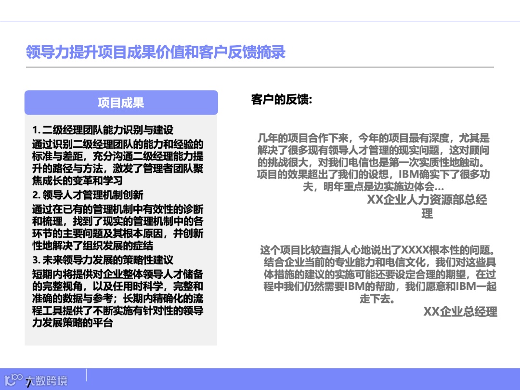This screenshot has height=390, width=520.
Task: Click the heading 客户的反馈:
Action: point(282,100)
